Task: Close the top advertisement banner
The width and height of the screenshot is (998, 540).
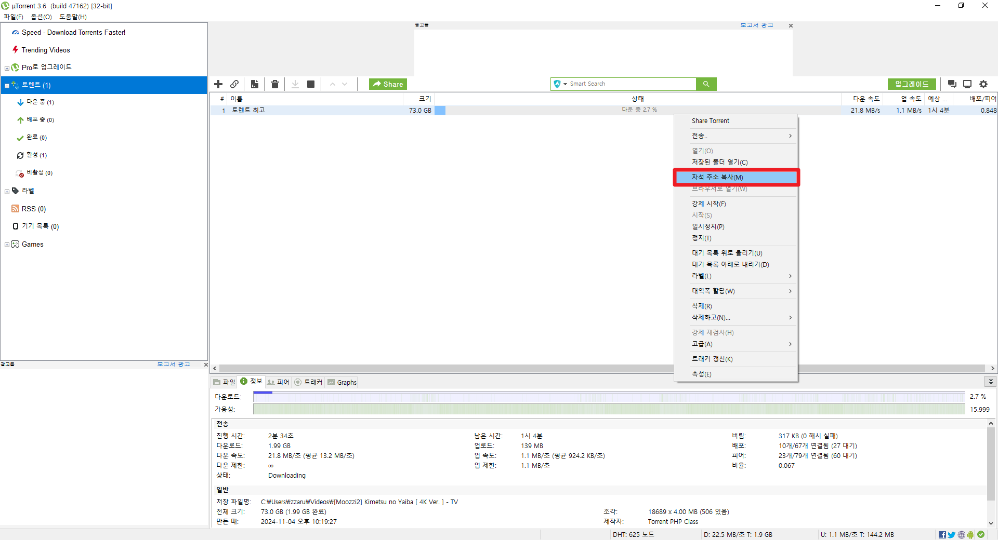Action: click(791, 25)
